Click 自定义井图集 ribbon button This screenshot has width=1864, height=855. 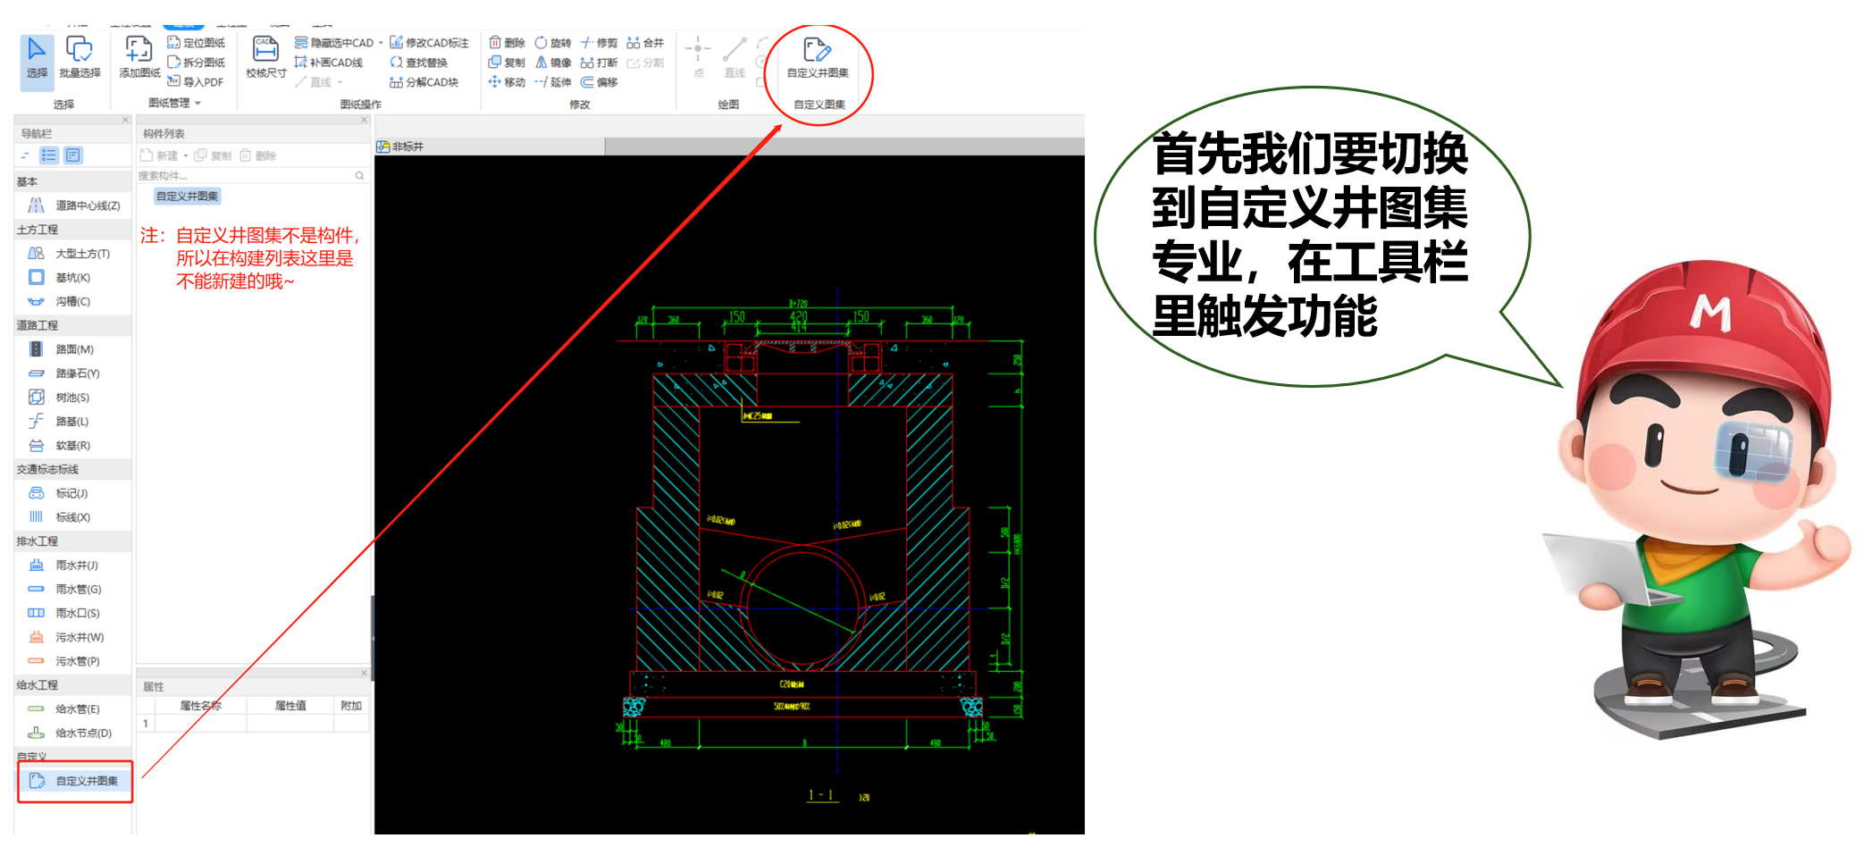click(818, 58)
